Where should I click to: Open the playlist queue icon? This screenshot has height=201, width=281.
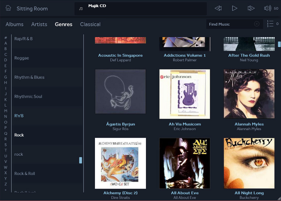270,24
